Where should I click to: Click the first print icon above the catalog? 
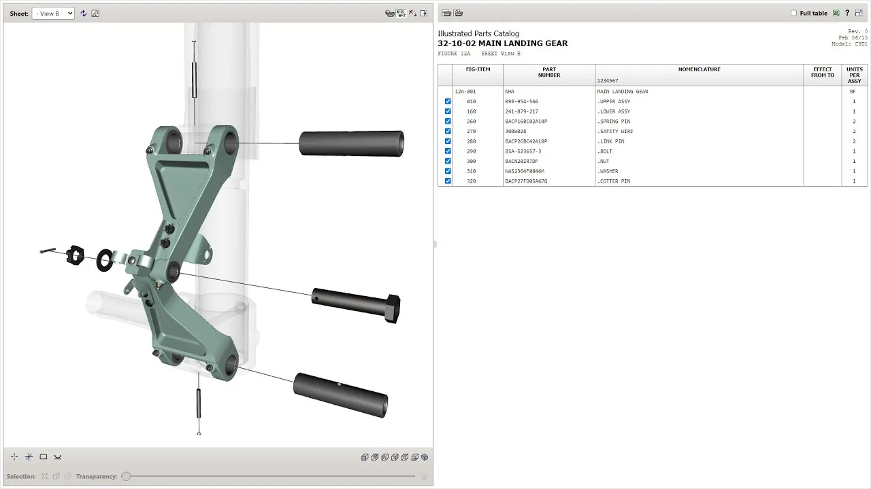pos(446,13)
